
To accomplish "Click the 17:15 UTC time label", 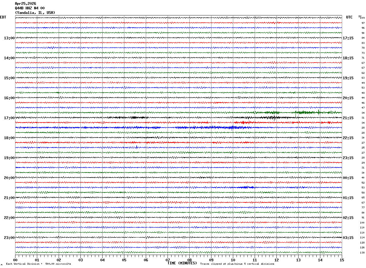I will click(348, 38).
